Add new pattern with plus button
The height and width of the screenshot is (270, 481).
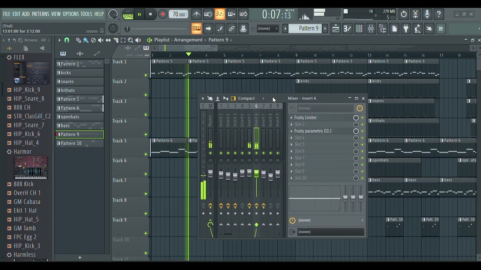tap(325, 28)
